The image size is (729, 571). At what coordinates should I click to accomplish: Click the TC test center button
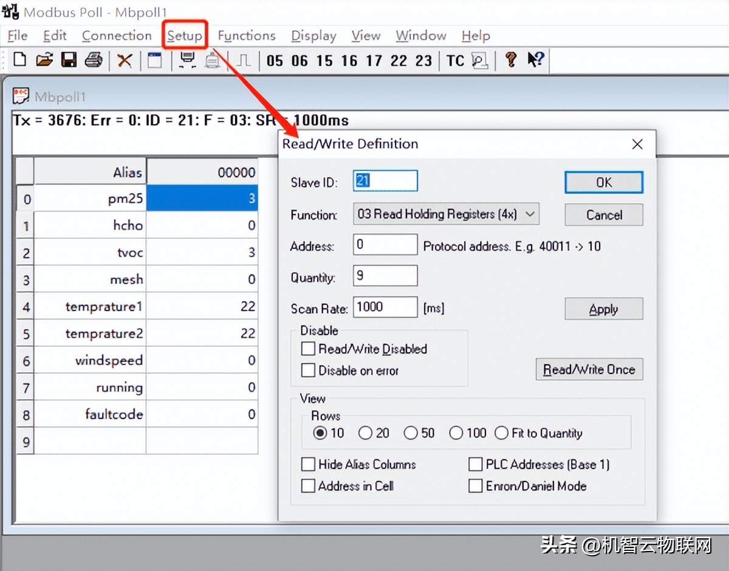pyautogui.click(x=455, y=60)
